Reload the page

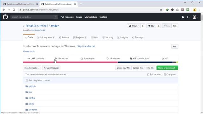14,10
